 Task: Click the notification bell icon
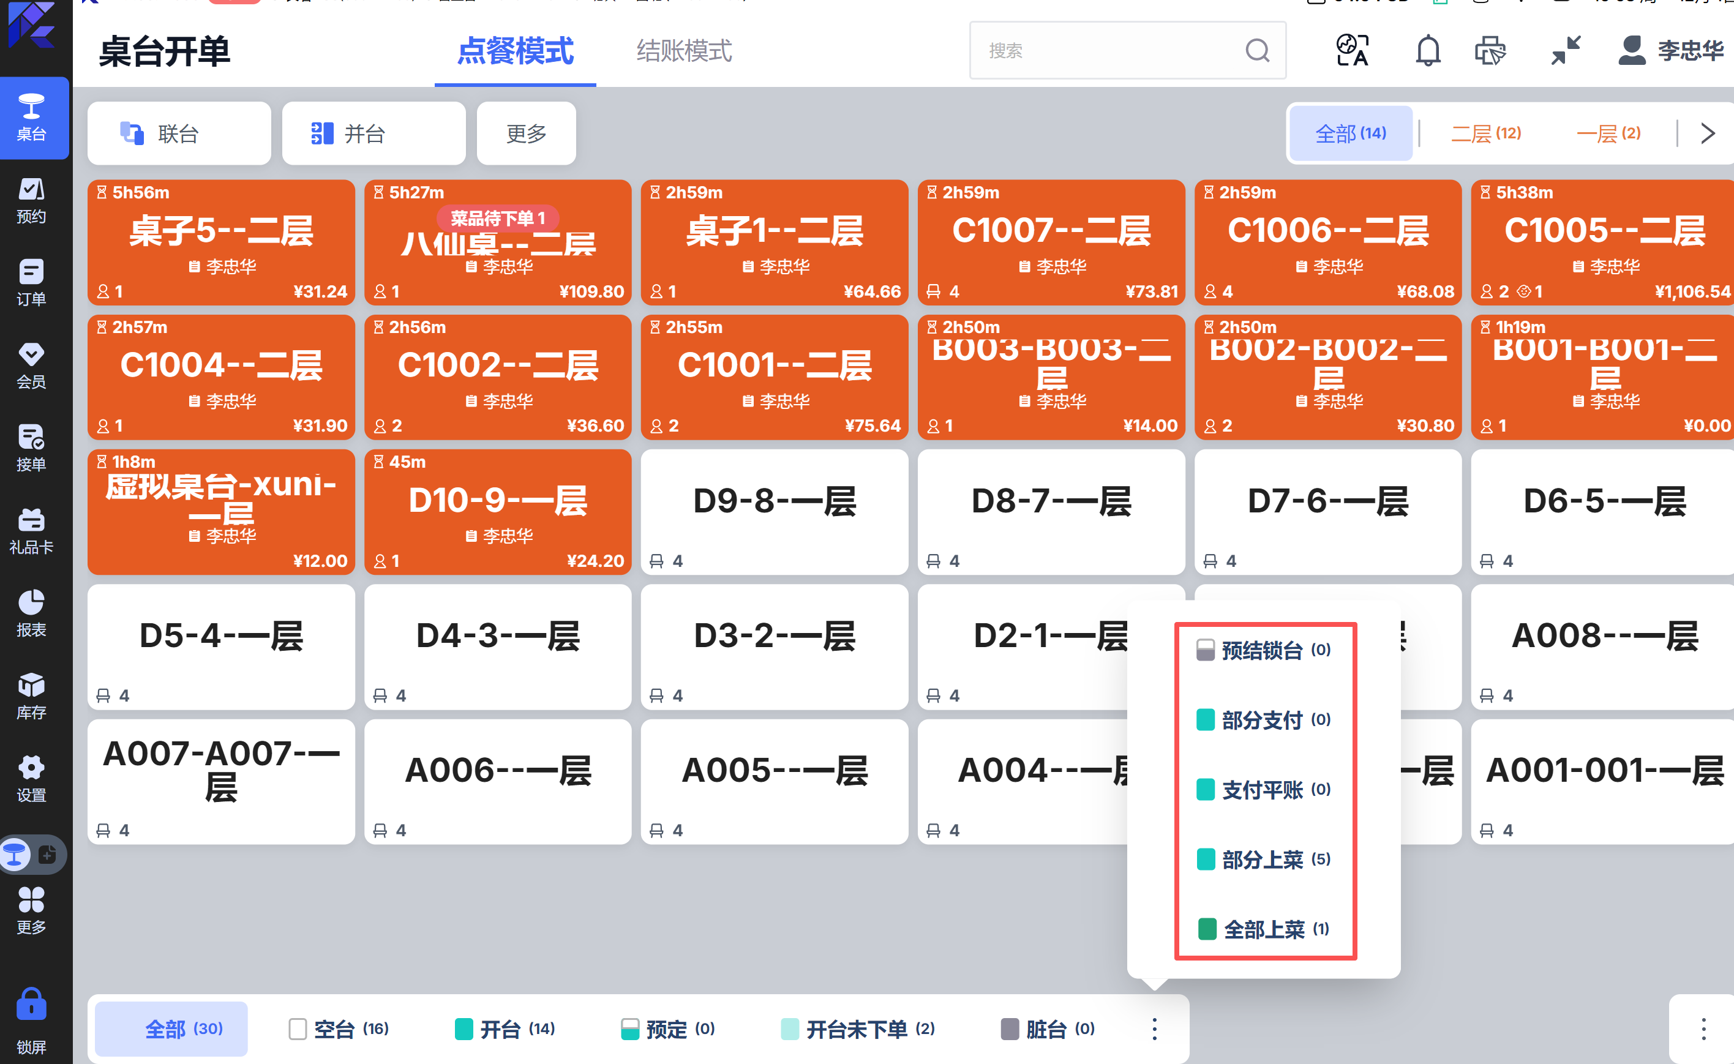(1427, 51)
